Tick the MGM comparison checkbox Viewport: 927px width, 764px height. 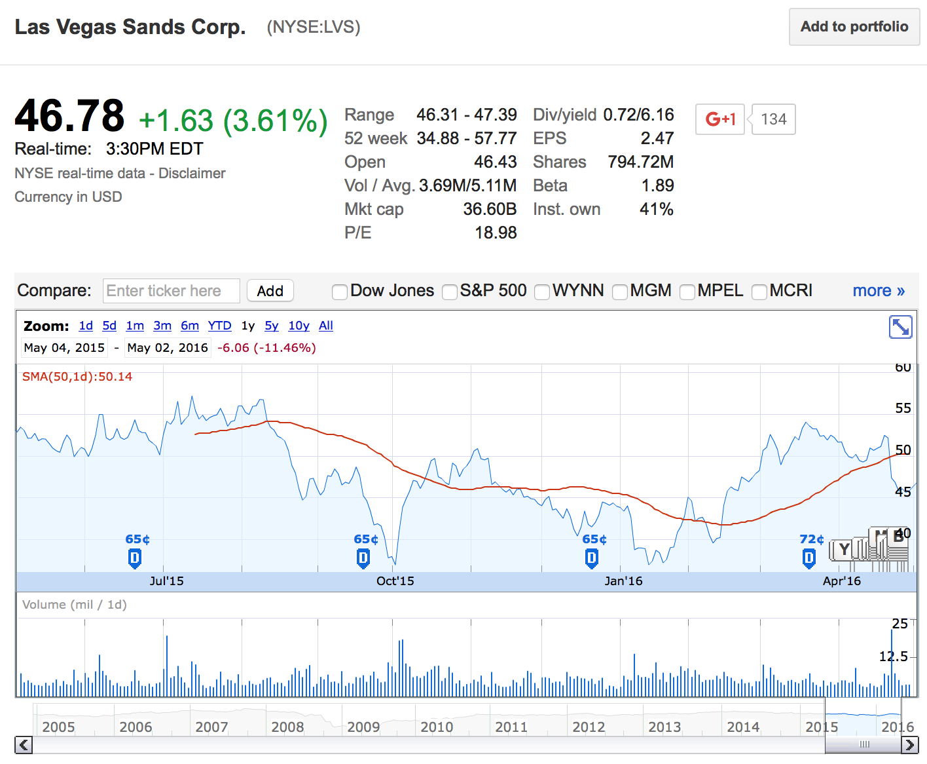tap(619, 292)
